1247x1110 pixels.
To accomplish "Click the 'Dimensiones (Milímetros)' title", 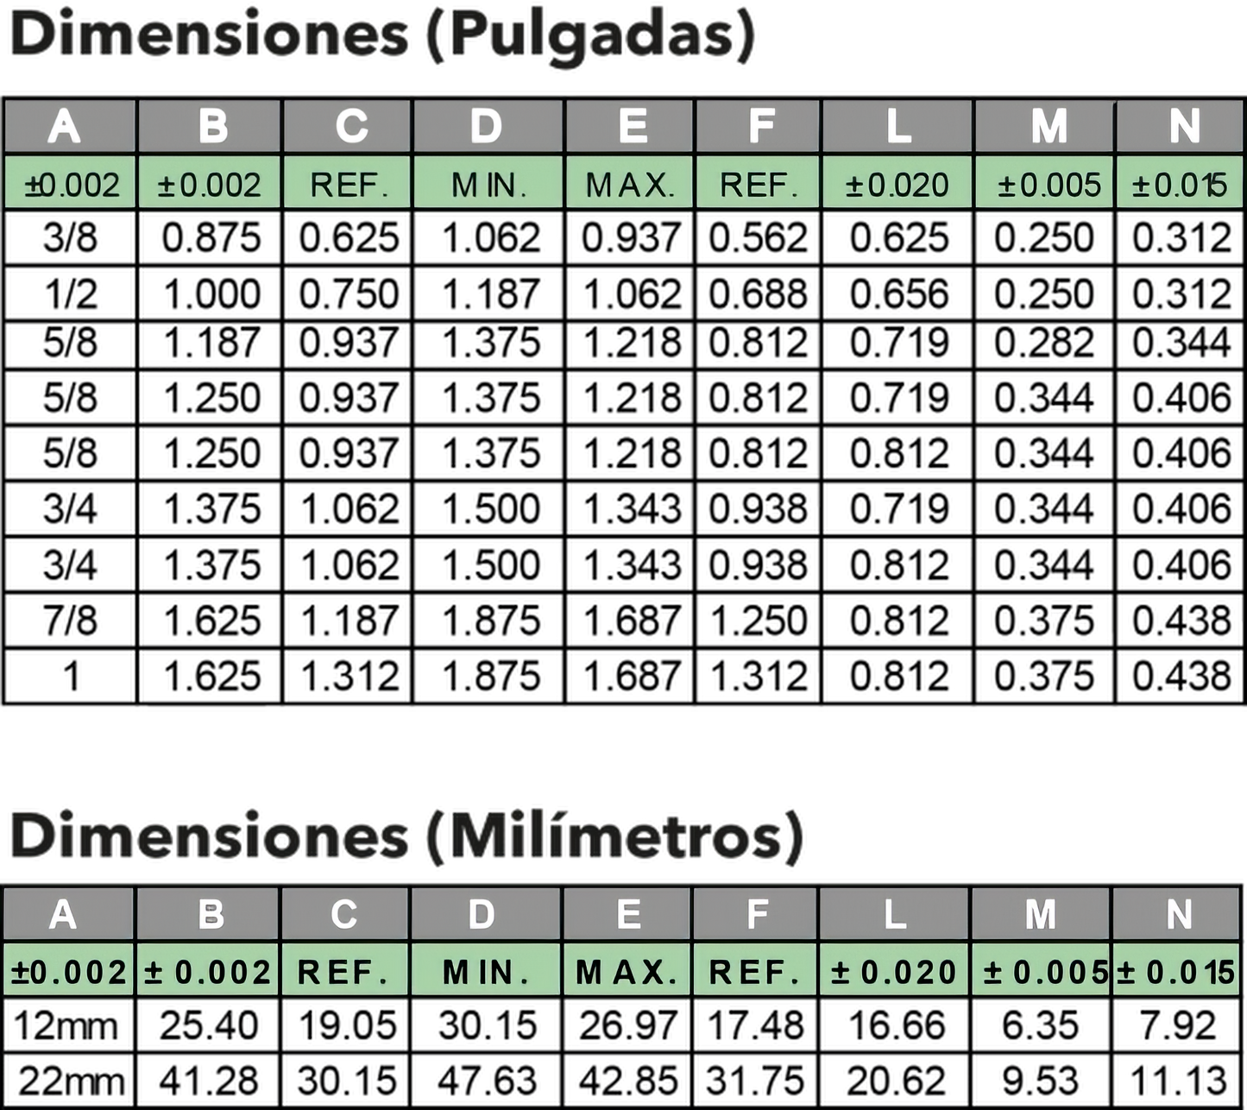I will tap(406, 836).
